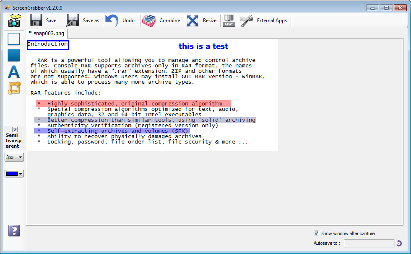Click the Combine button label
The height and width of the screenshot is (254, 411).
coord(169,21)
